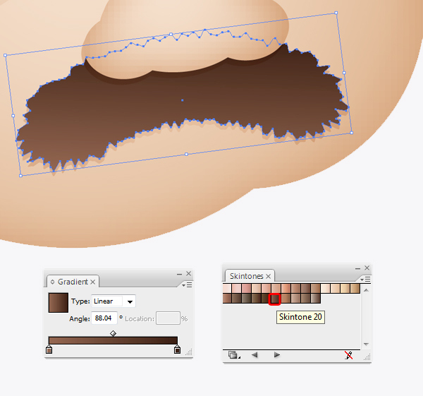Image resolution: width=423 pixels, height=396 pixels.
Task: Open the Gradient panel options menu
Action: (187, 285)
